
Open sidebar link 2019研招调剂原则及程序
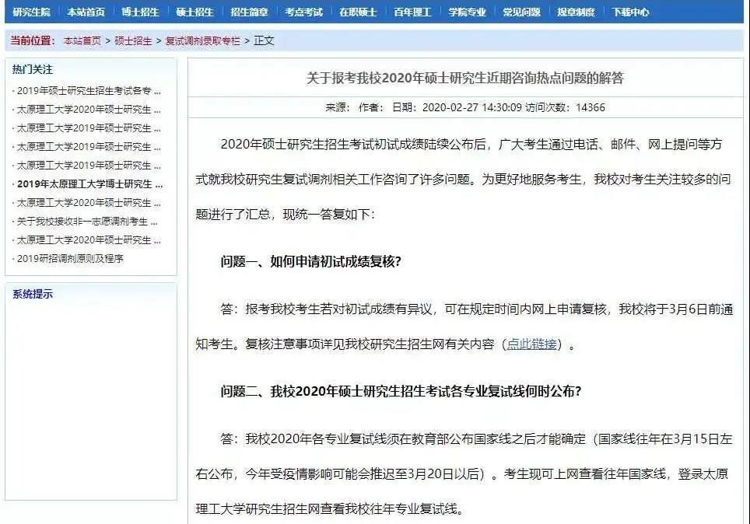pyautogui.click(x=70, y=259)
